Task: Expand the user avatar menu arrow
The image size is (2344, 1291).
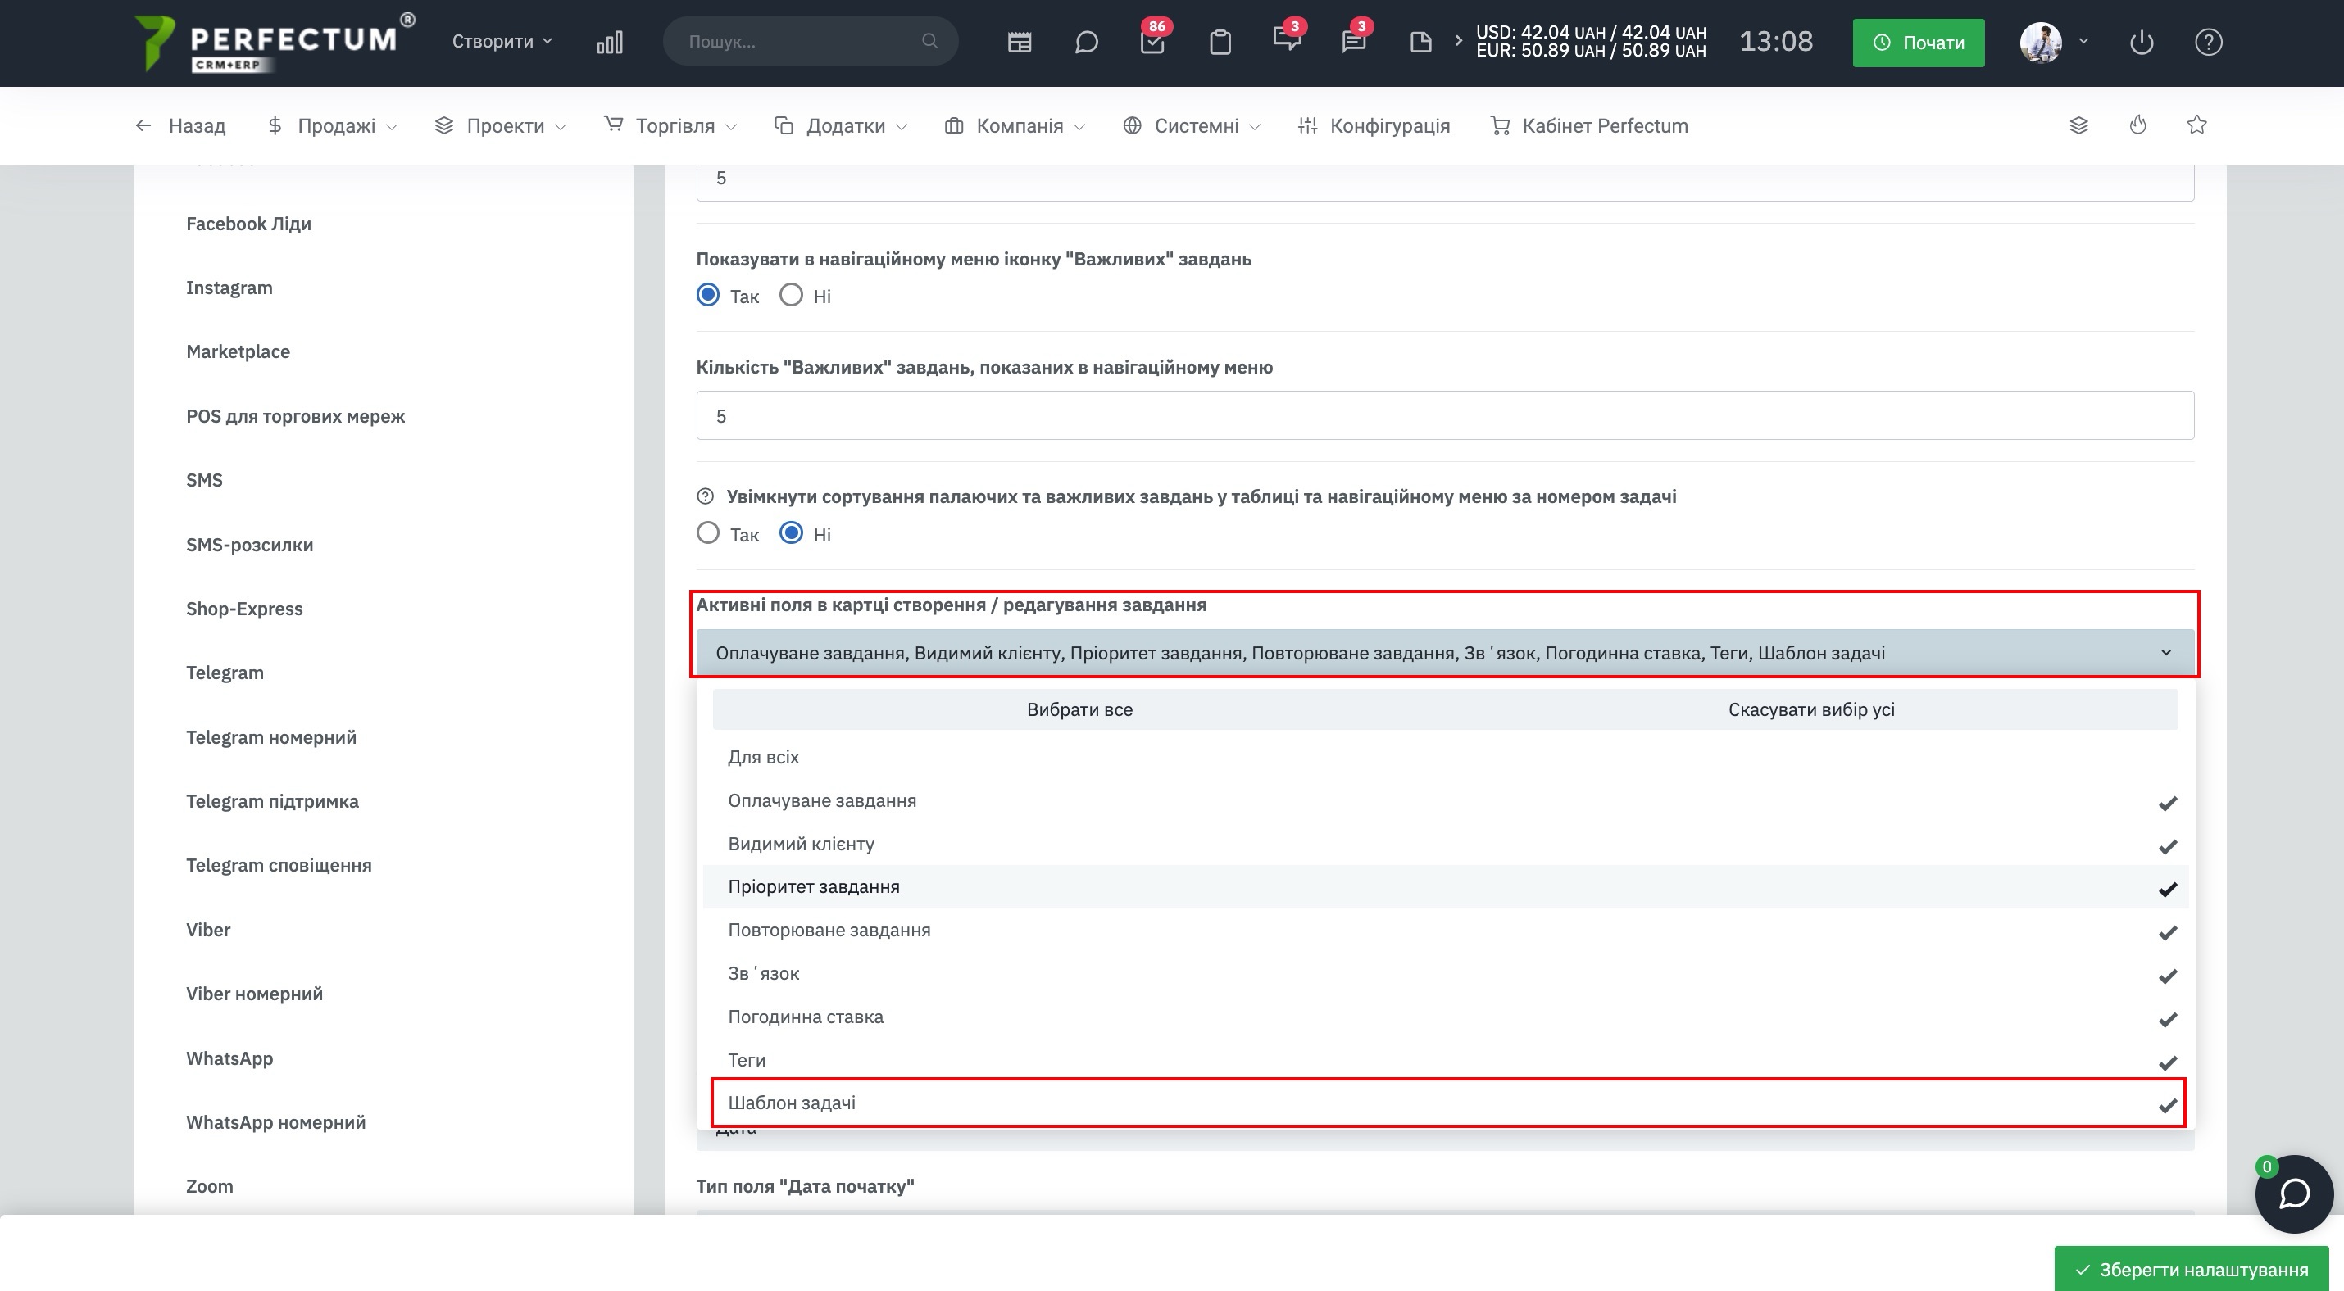Action: pyautogui.click(x=2083, y=42)
